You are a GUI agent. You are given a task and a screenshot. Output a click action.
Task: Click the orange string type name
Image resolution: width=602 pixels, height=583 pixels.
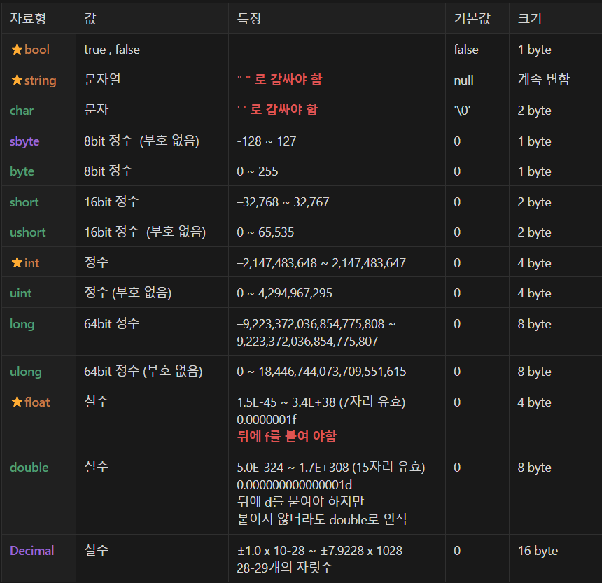pyautogui.click(x=41, y=80)
